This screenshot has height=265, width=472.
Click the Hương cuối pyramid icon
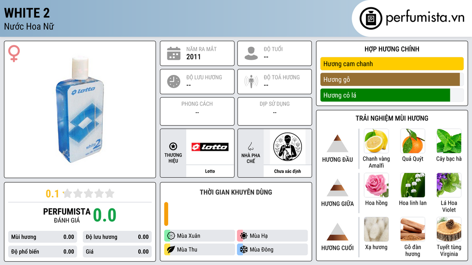337,232
